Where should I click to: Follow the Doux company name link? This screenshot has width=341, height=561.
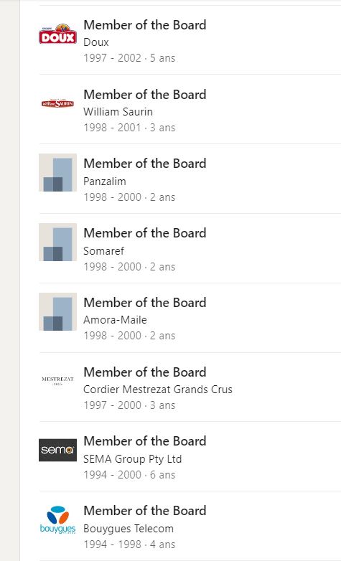[x=96, y=42]
